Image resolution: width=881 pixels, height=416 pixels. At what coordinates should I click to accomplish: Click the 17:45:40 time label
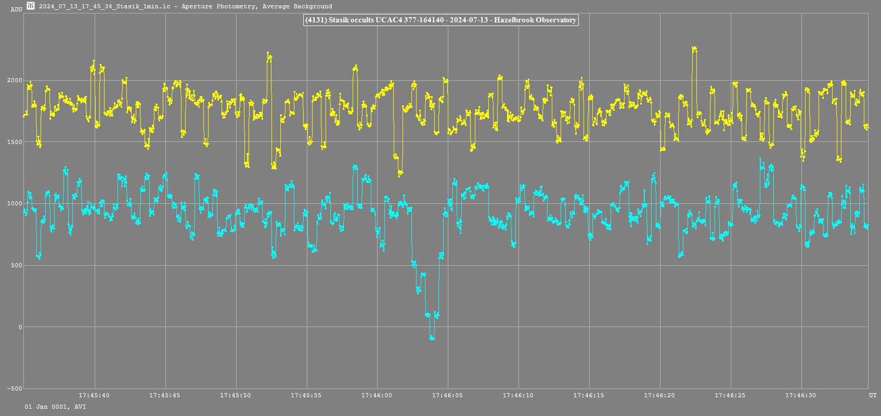tap(94, 395)
